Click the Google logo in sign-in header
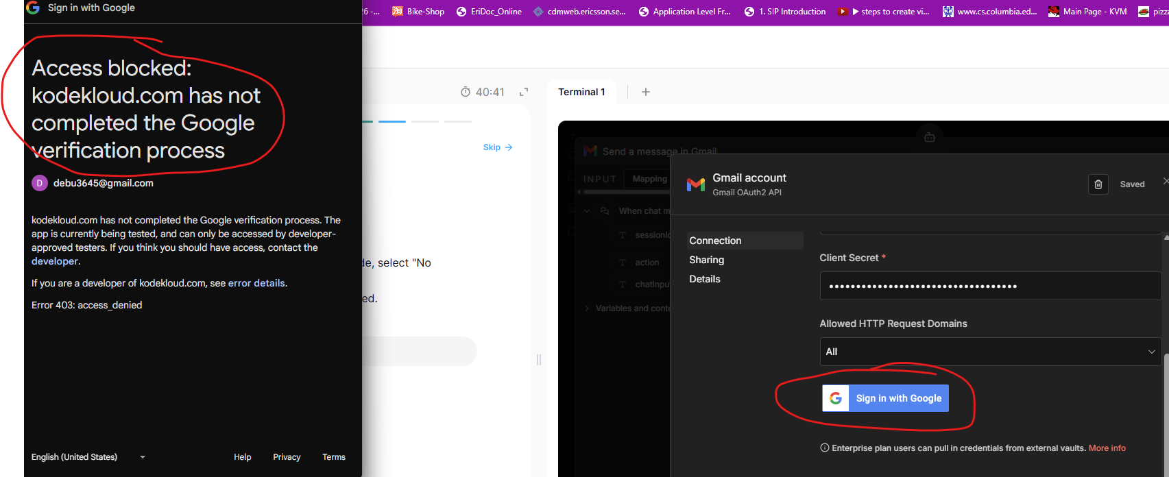1169x477 pixels. [x=33, y=8]
